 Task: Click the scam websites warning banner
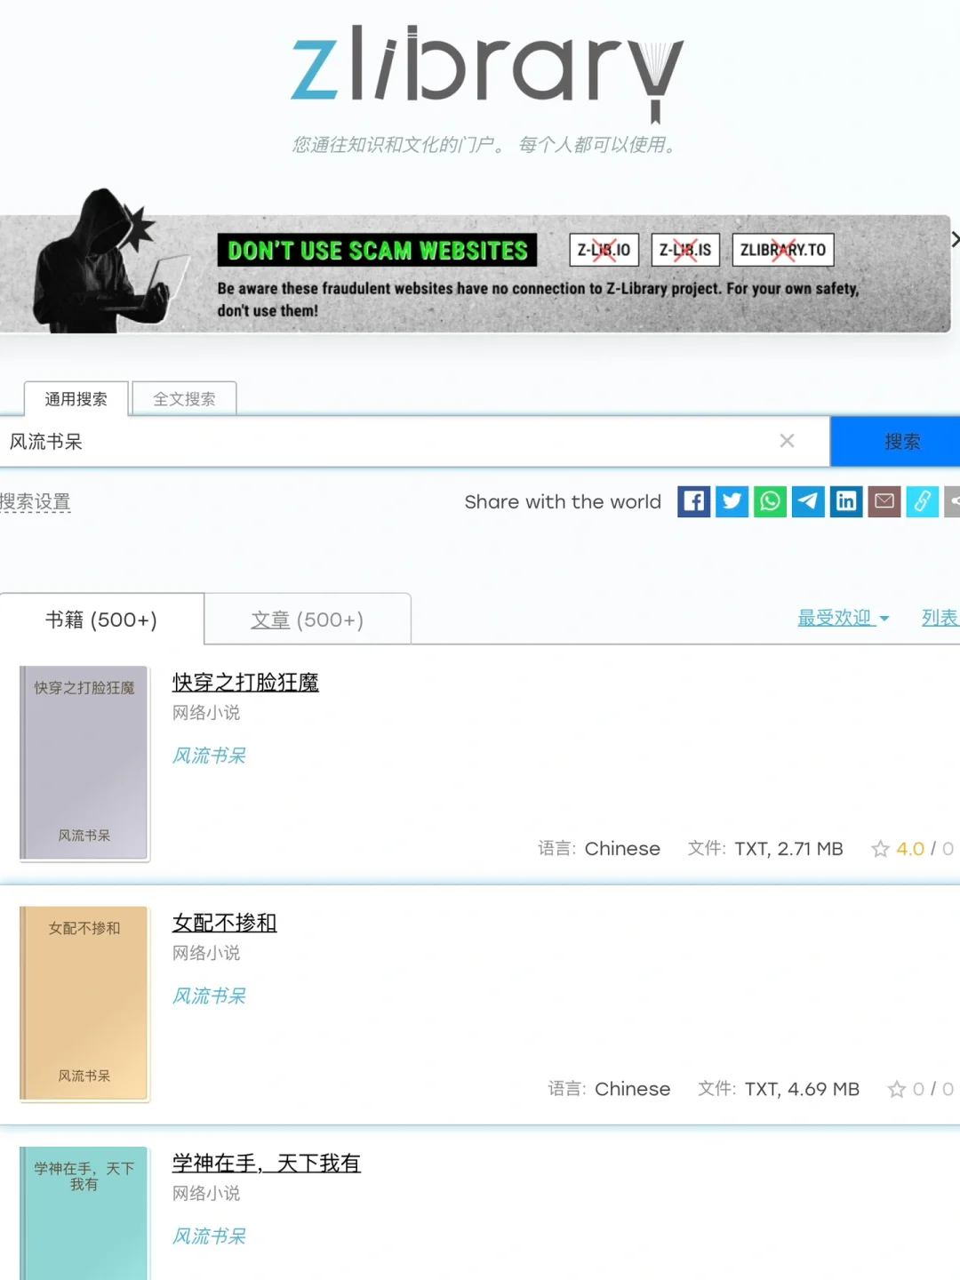click(x=476, y=274)
